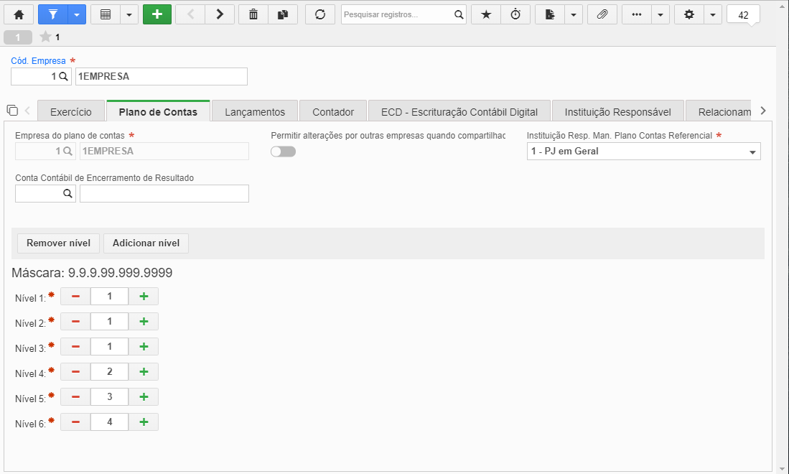
Task: Delete the record using trash icon
Action: [253, 14]
